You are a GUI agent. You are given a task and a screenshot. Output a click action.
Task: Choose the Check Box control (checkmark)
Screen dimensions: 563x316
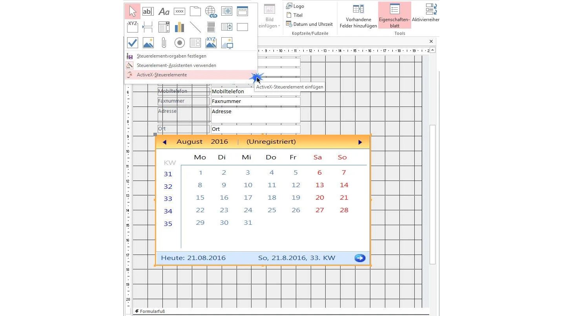(x=133, y=42)
